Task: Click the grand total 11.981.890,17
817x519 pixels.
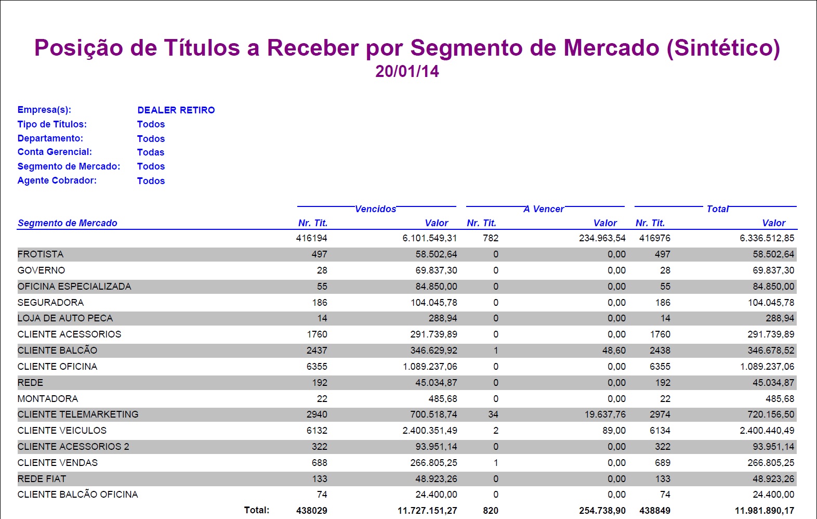Action: pos(765,511)
